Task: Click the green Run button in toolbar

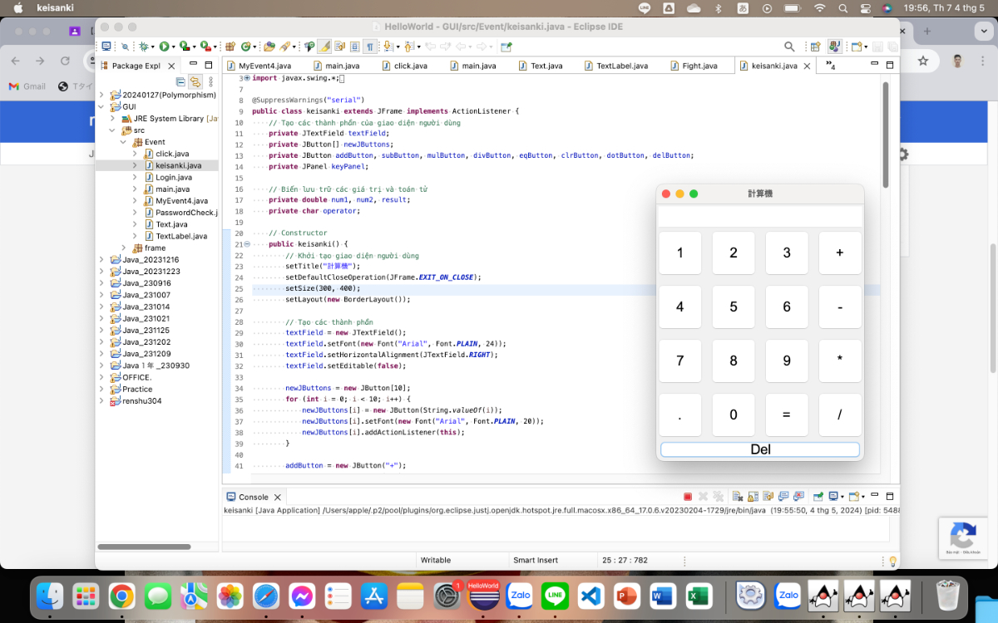Action: click(x=164, y=47)
